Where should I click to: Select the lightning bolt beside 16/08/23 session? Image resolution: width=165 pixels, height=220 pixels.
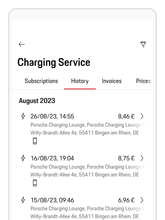click(x=23, y=158)
